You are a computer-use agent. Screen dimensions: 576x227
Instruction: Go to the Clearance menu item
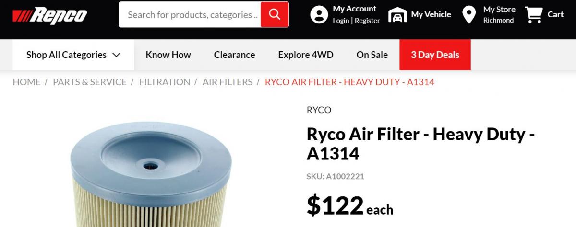click(x=234, y=55)
